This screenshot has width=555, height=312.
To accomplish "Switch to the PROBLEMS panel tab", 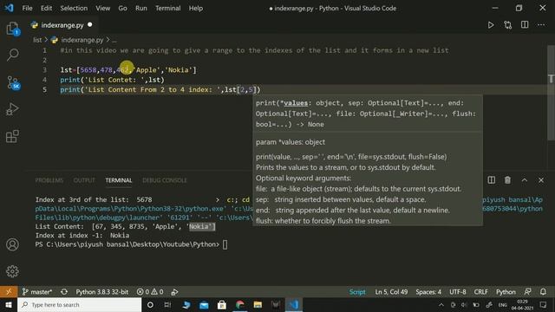I will coord(49,180).
